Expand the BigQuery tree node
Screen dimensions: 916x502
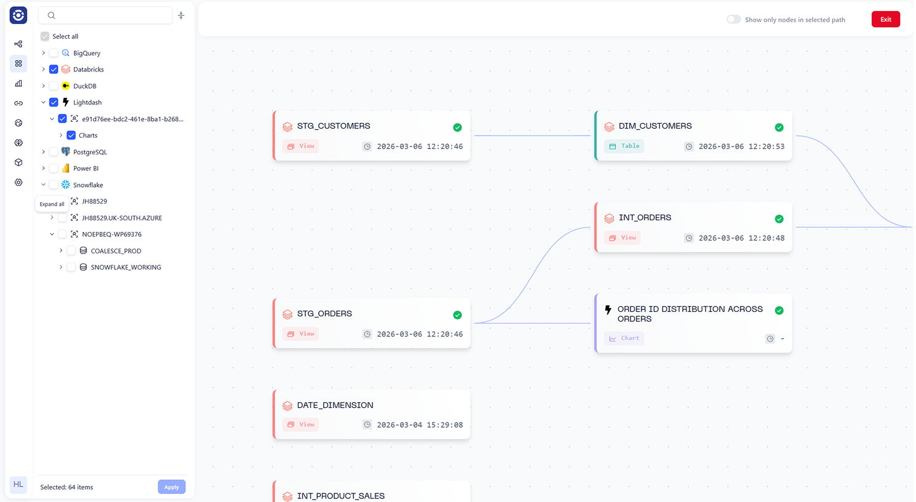(x=42, y=53)
